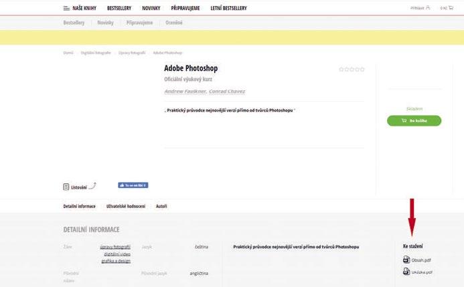Click the PDF icon beside Ukázka.pdf
464x287 pixels.
[406, 272]
